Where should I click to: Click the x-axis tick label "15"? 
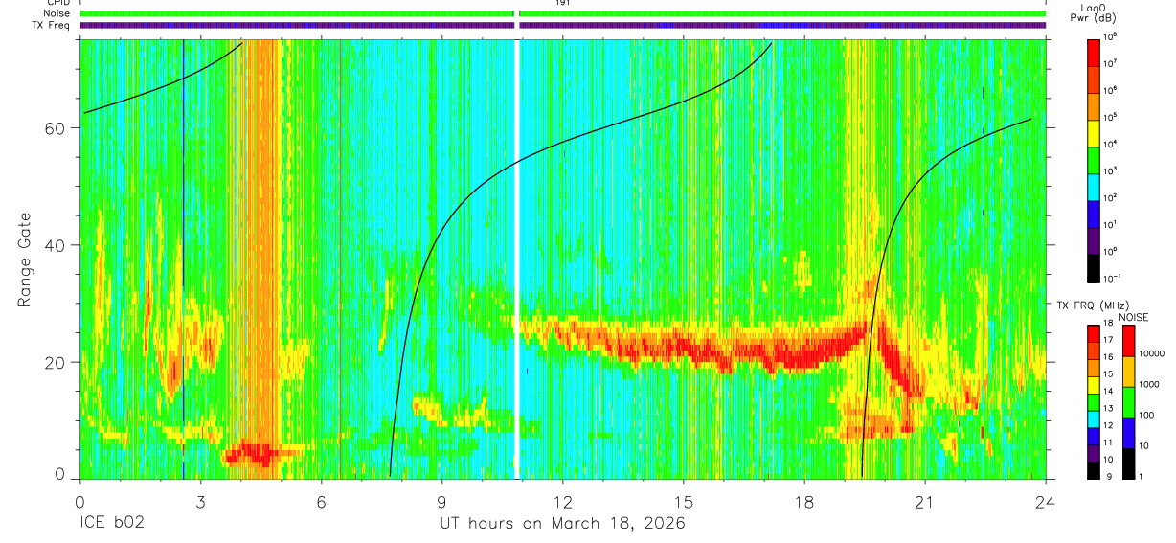click(683, 502)
